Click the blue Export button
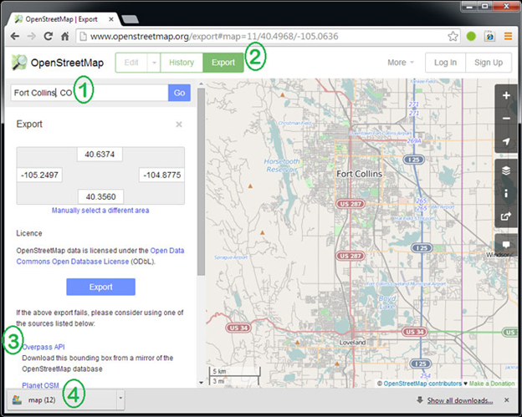This screenshot has width=522, height=417. point(100,287)
